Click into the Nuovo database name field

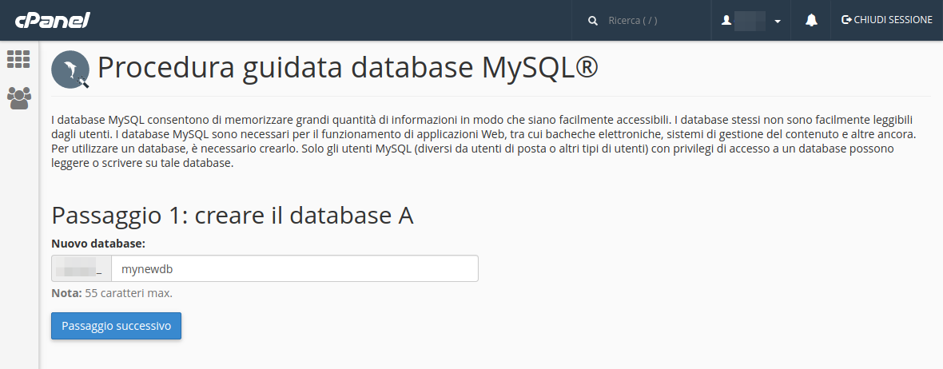click(295, 268)
